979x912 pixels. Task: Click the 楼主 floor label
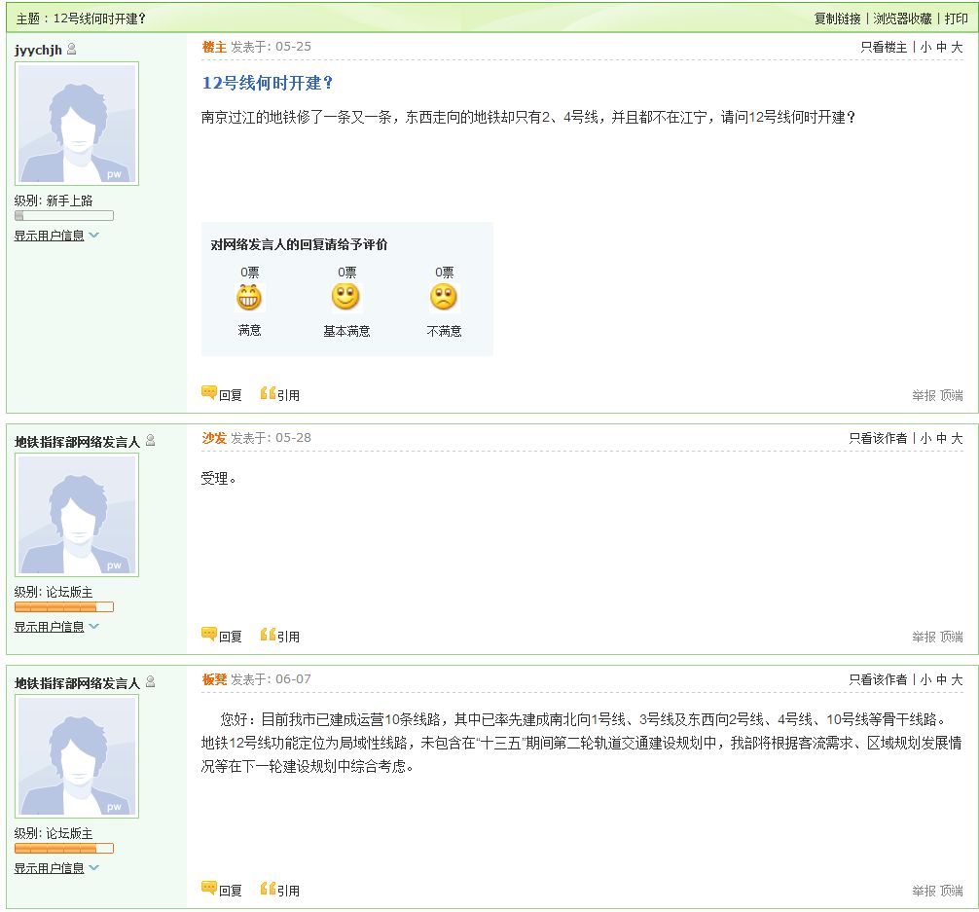[x=214, y=47]
